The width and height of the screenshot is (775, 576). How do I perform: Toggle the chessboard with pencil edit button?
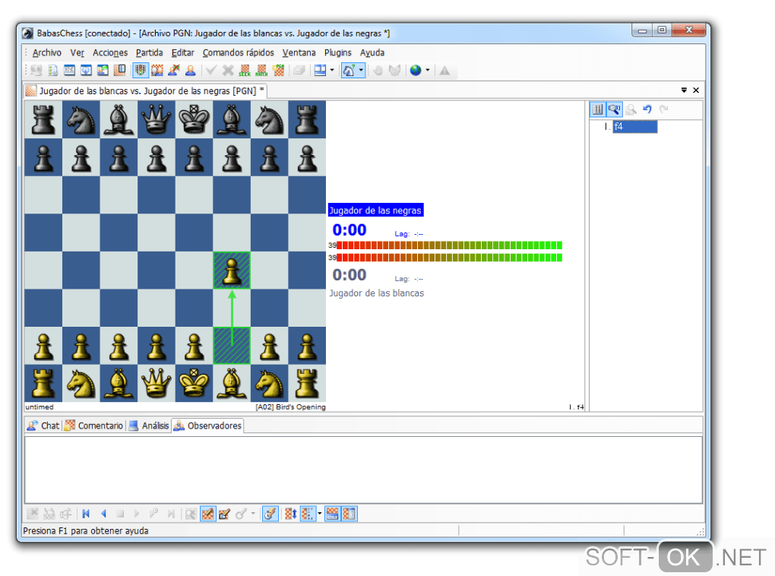pyautogui.click(x=207, y=514)
